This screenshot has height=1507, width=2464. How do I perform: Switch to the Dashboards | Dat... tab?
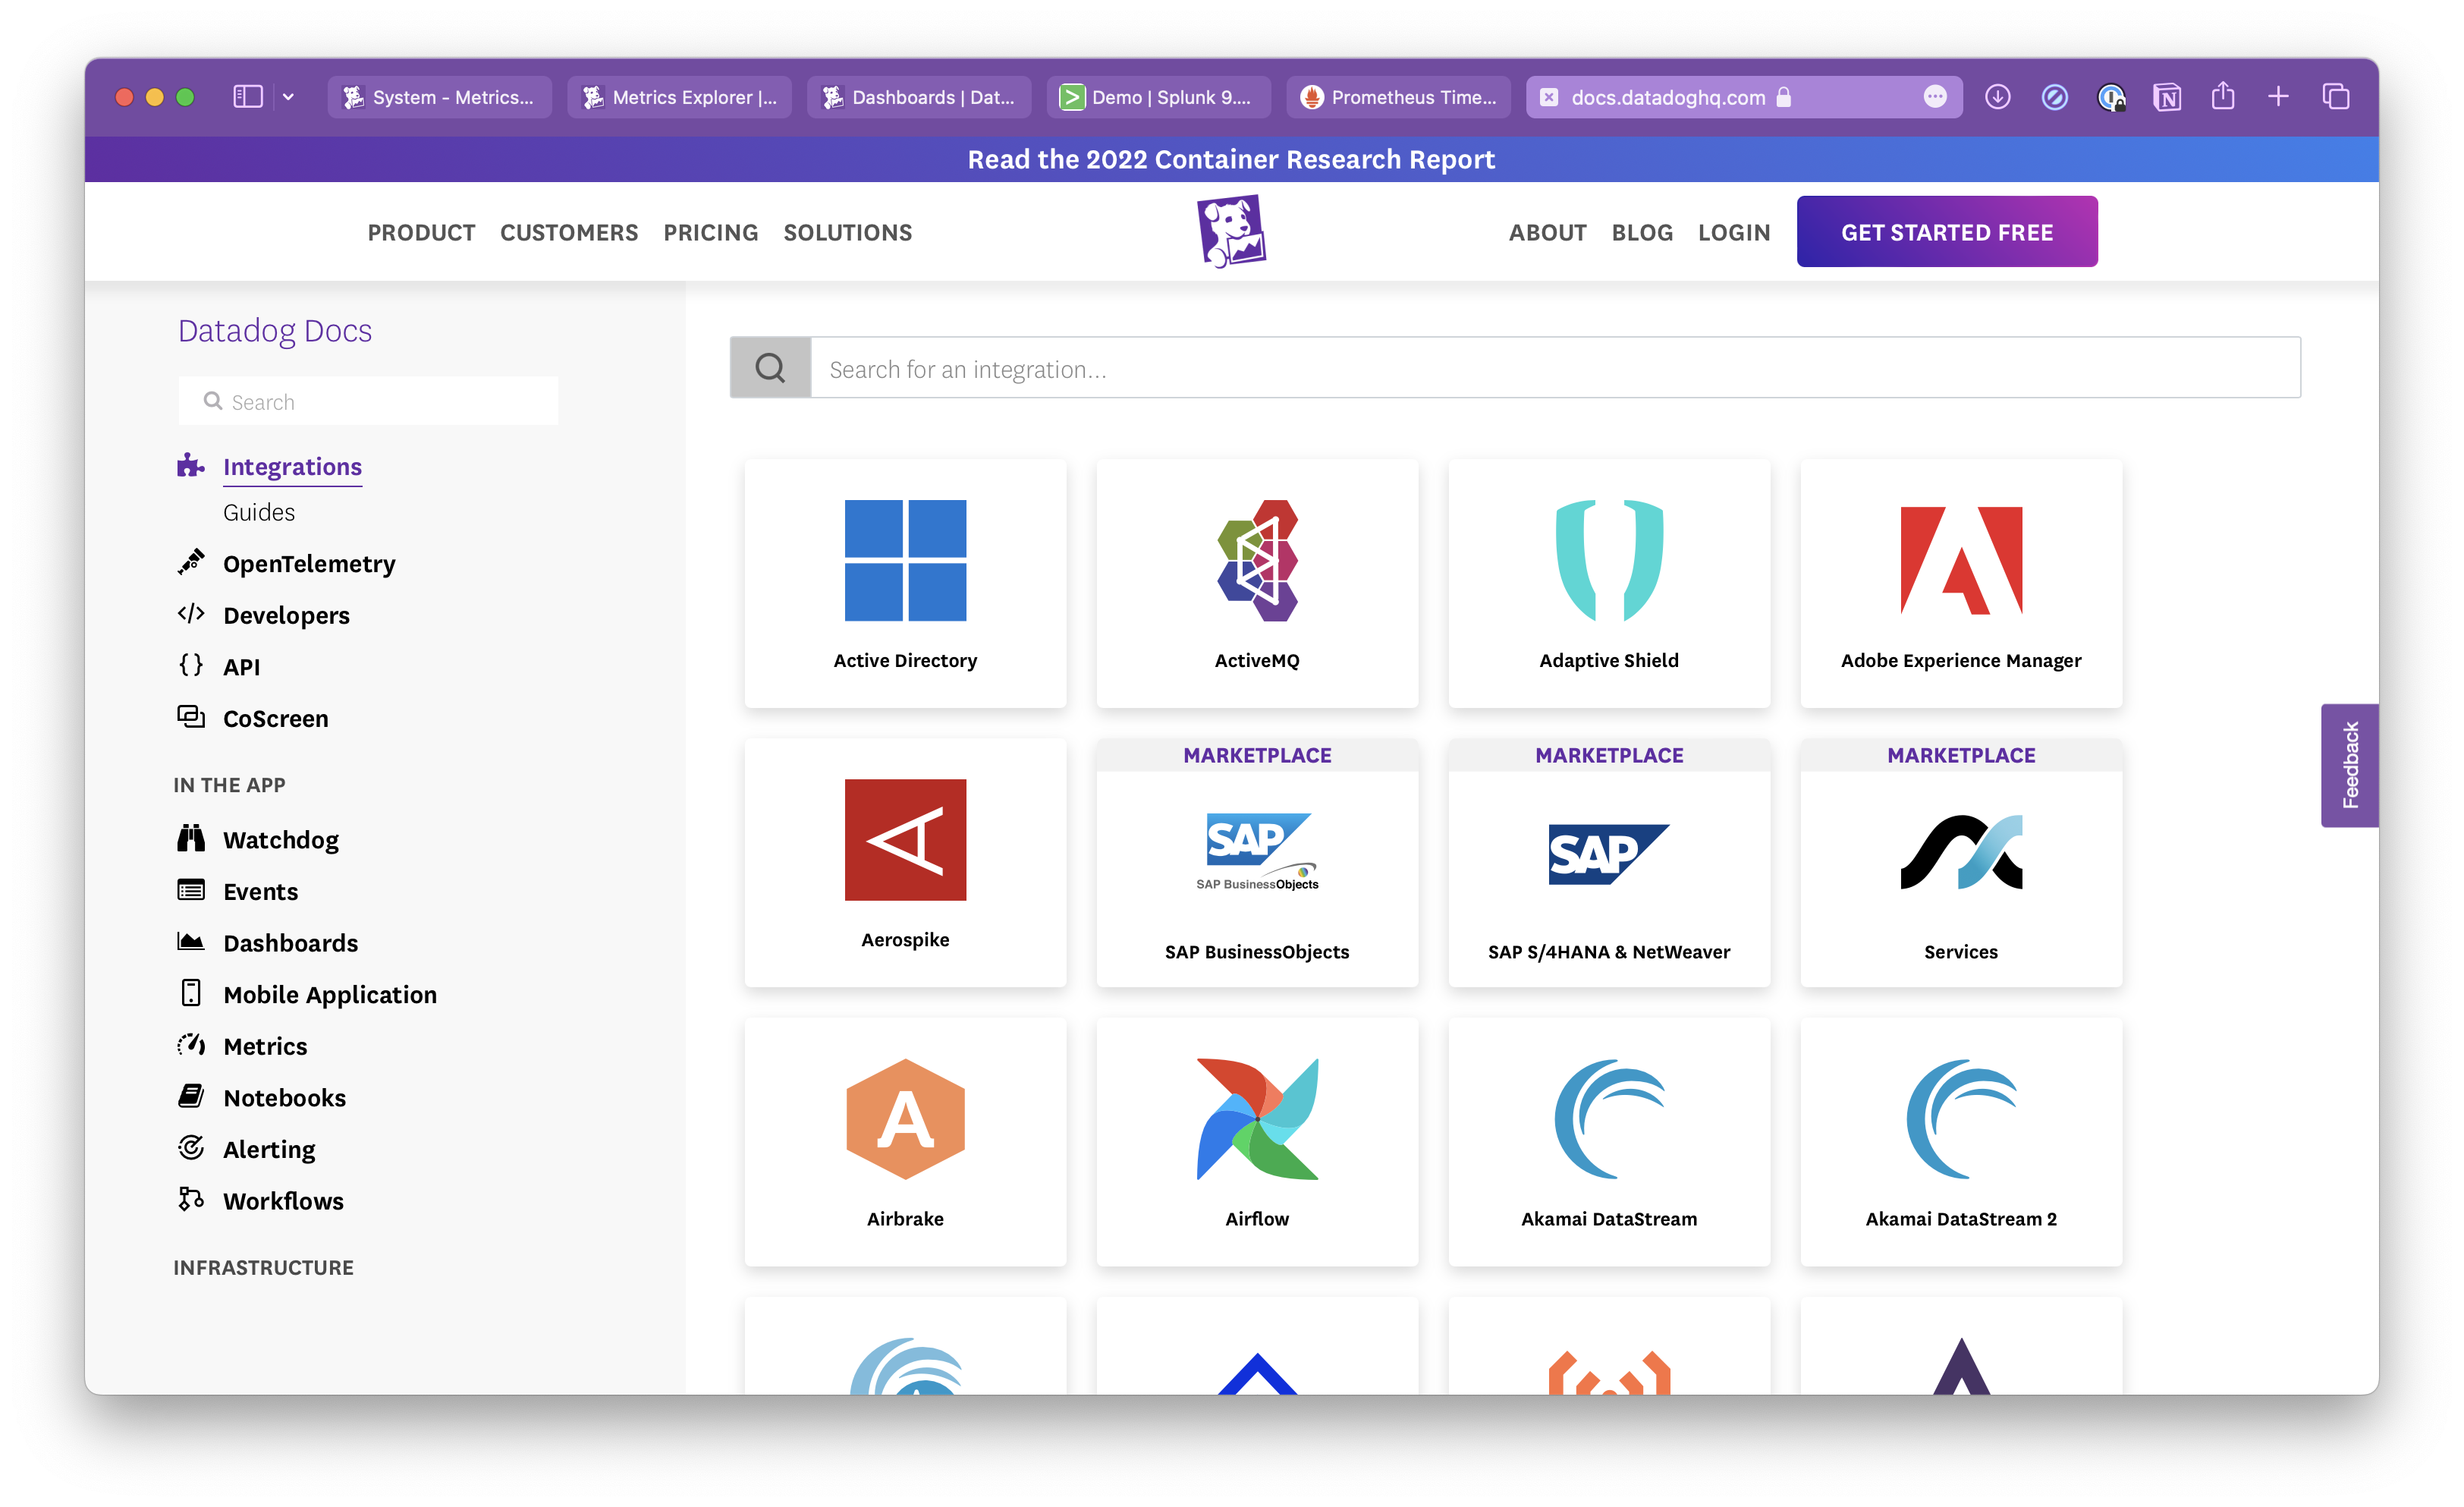point(919,97)
